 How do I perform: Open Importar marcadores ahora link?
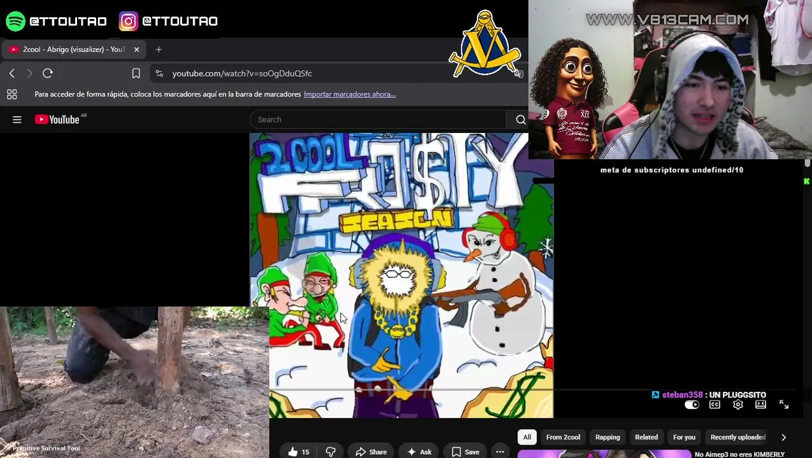click(x=350, y=94)
